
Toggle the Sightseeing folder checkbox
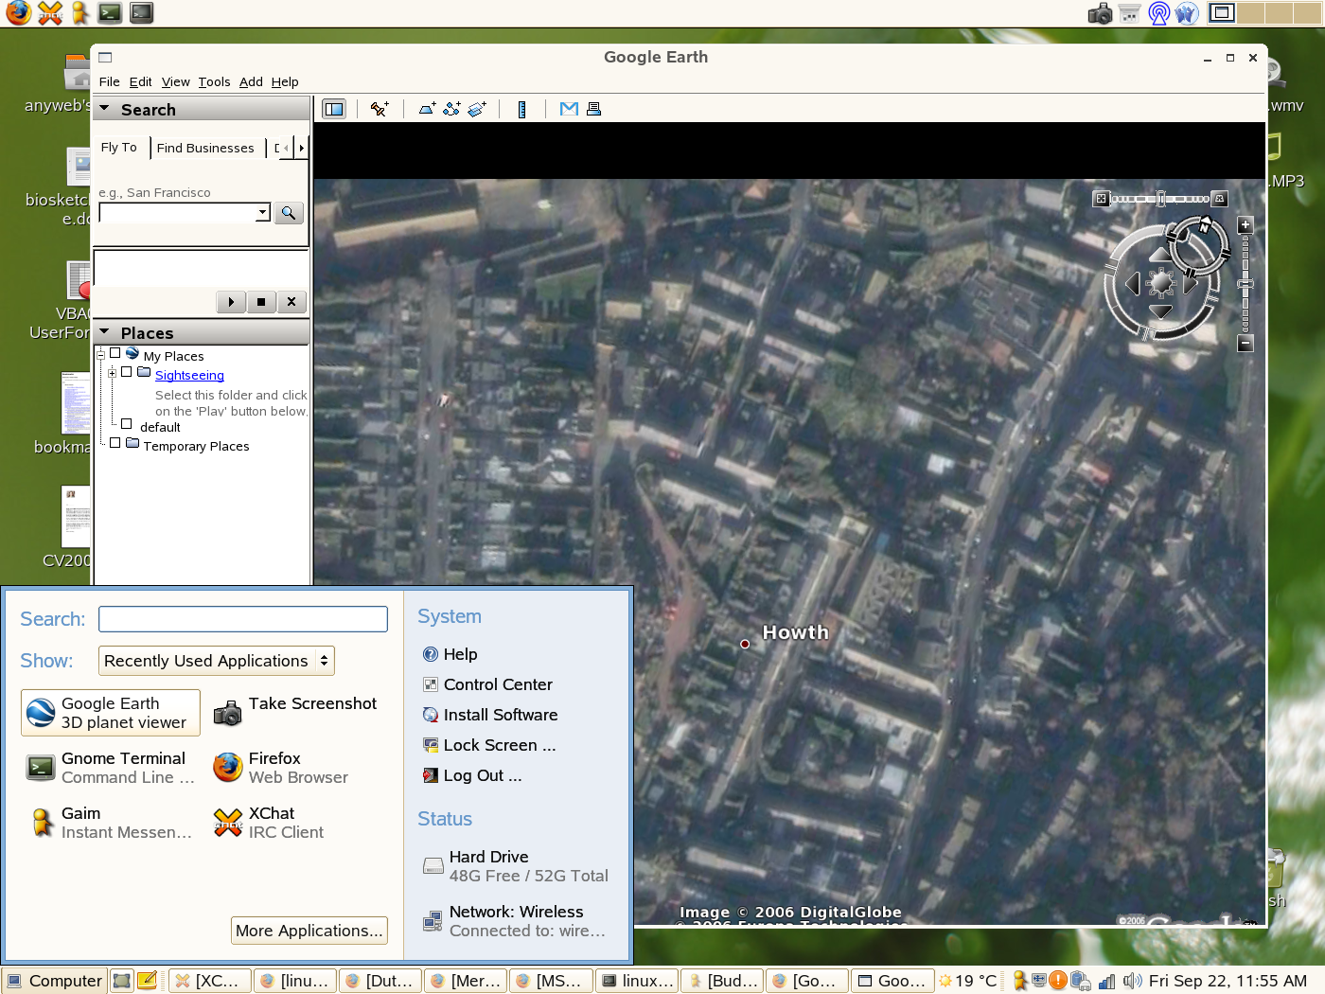click(x=127, y=372)
